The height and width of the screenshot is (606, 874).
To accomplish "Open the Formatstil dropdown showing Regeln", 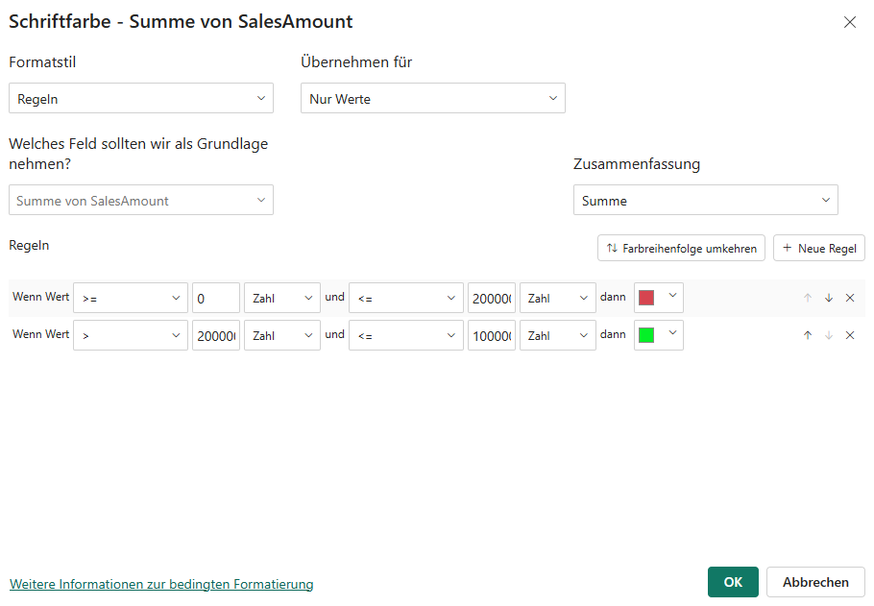I will pos(140,97).
